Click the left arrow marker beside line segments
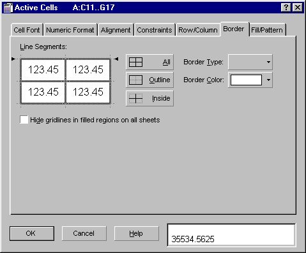This screenshot has width=306, height=253. 13,59
